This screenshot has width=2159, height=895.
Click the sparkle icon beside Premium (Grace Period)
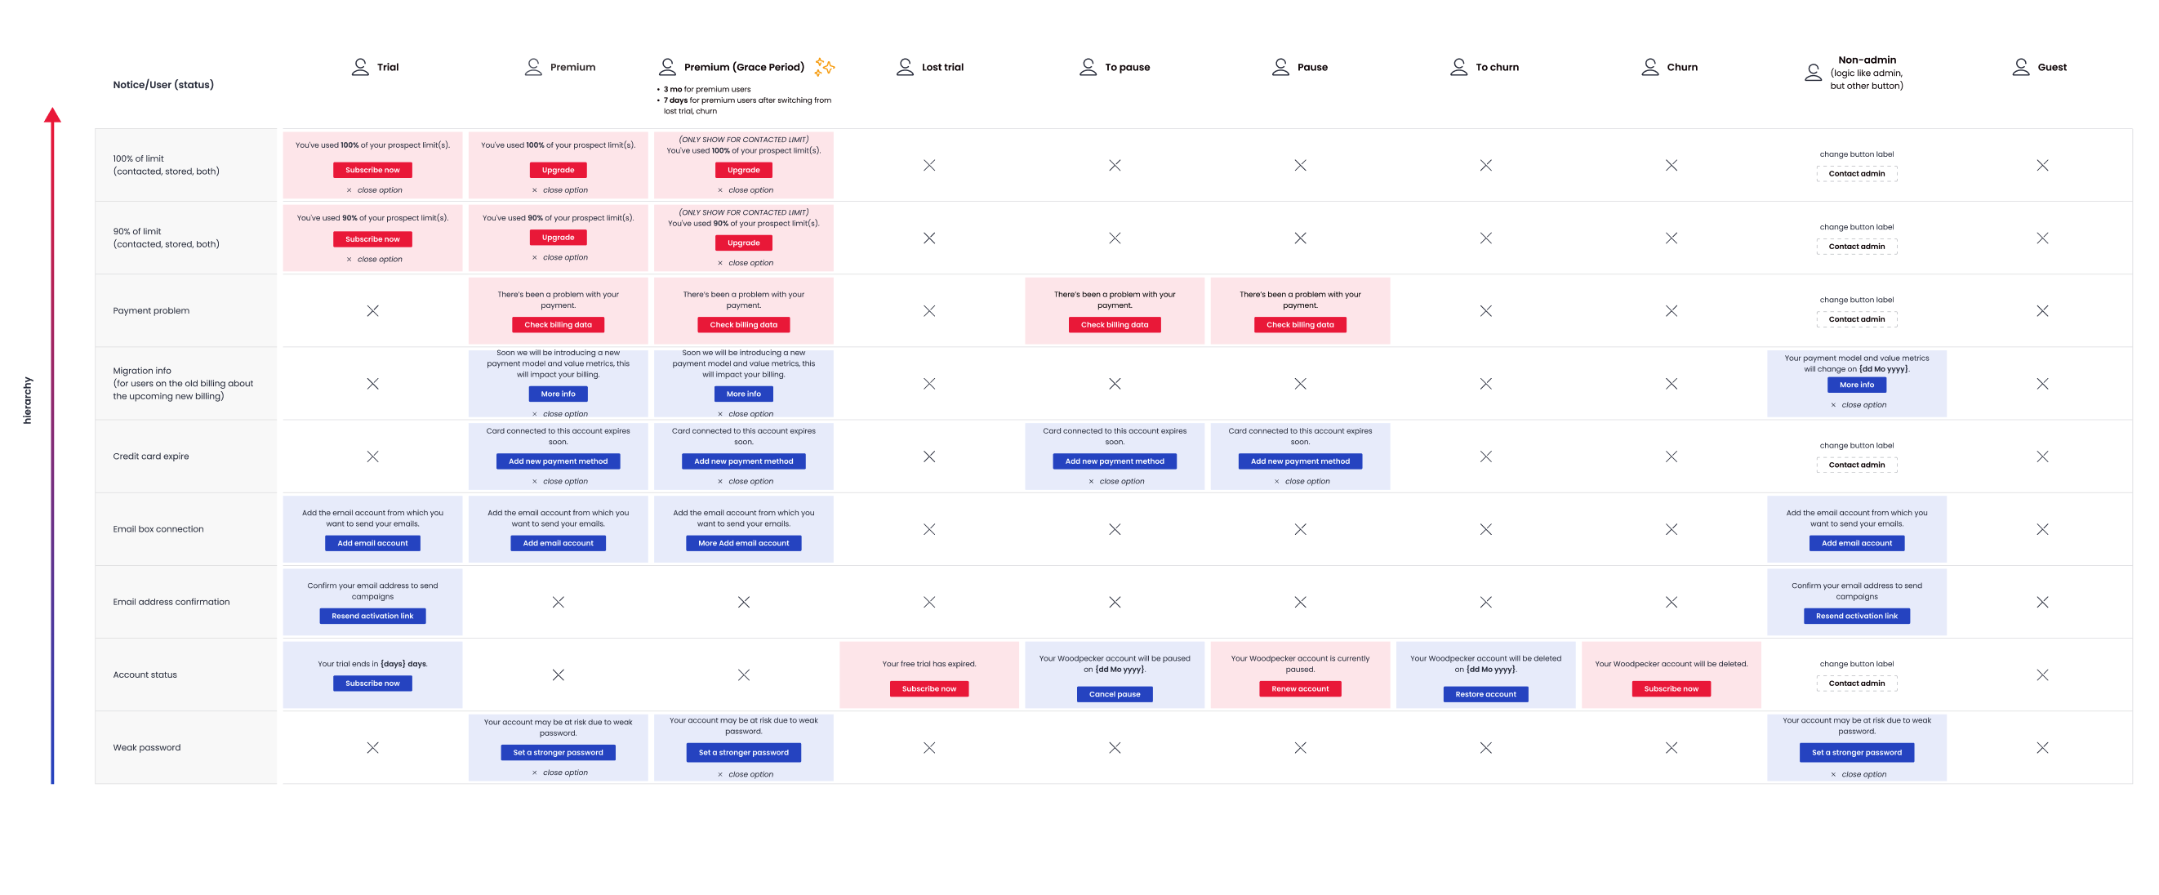825,67
